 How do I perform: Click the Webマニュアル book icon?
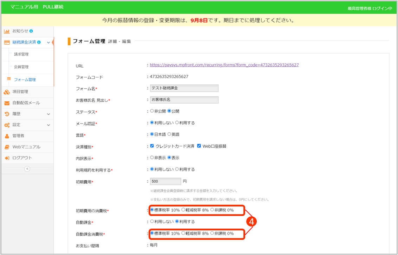pyautogui.click(x=7, y=147)
